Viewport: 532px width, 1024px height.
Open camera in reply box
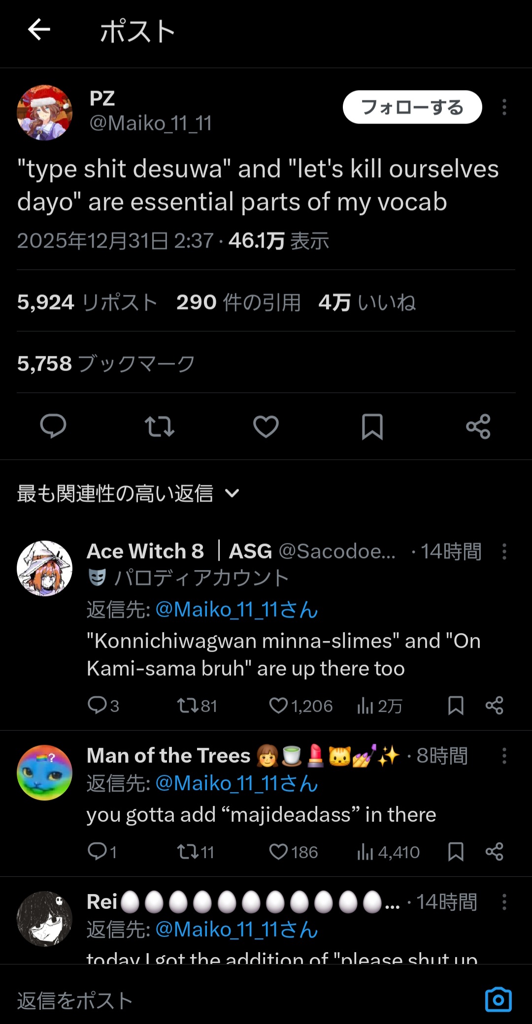498,1000
